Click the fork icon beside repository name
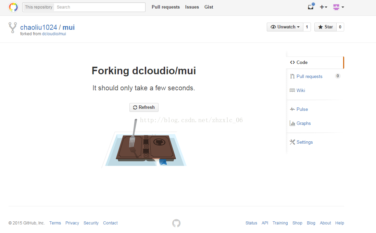This screenshot has height=233, width=376. click(13, 27)
